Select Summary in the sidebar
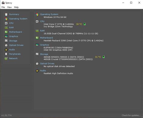Viewport: 143px width, 118px height. click(14, 14)
